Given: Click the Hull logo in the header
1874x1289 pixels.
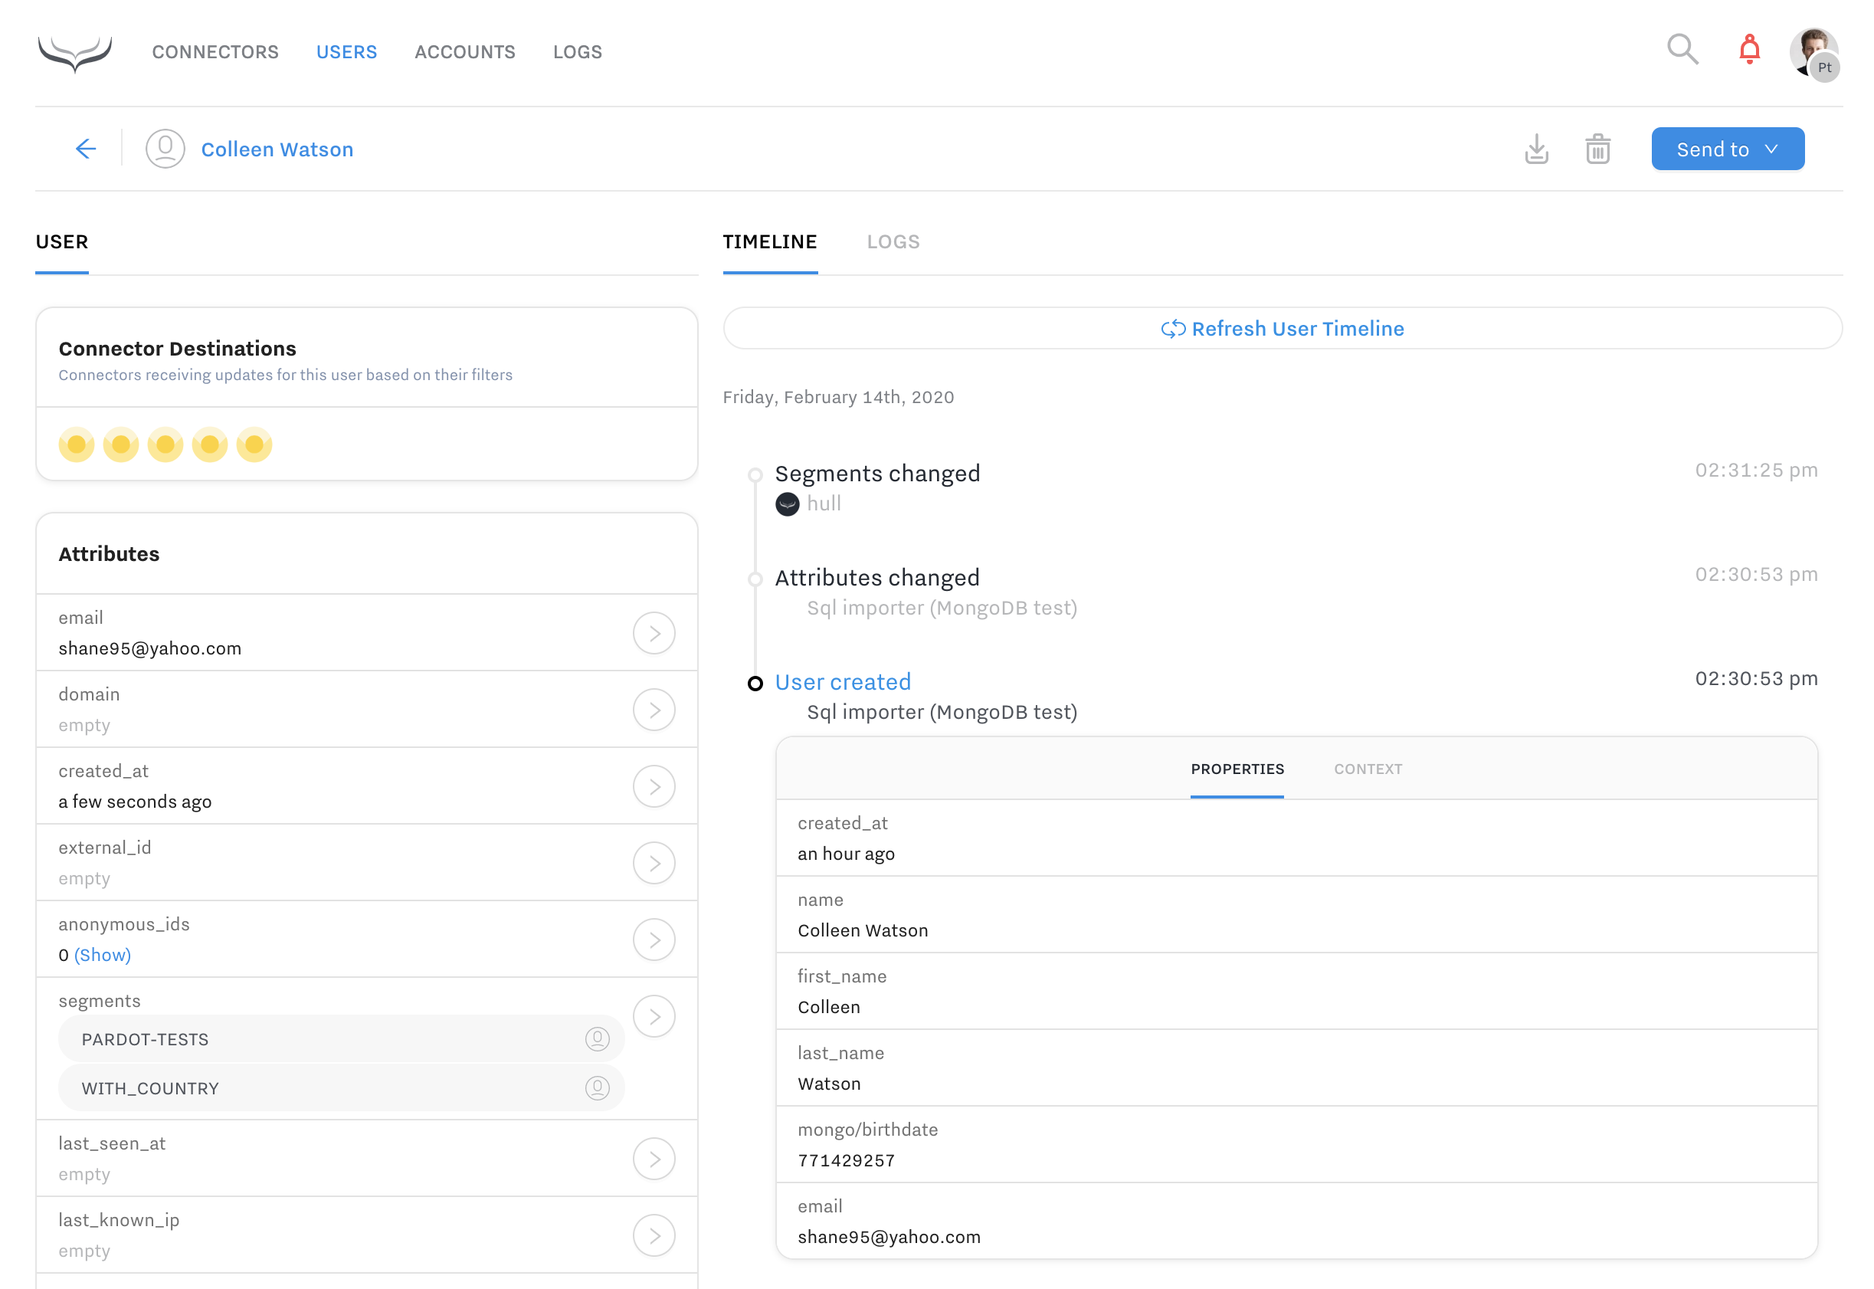Looking at the screenshot, I should tap(74, 53).
